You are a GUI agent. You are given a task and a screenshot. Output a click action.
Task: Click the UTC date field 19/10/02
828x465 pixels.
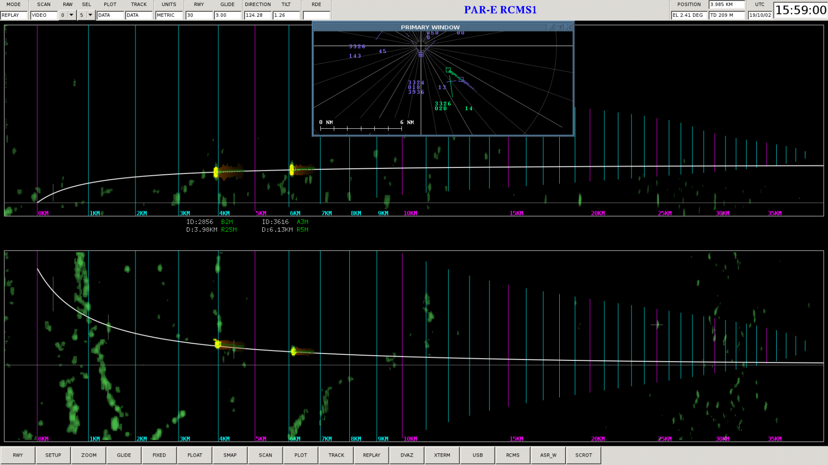pos(760,15)
